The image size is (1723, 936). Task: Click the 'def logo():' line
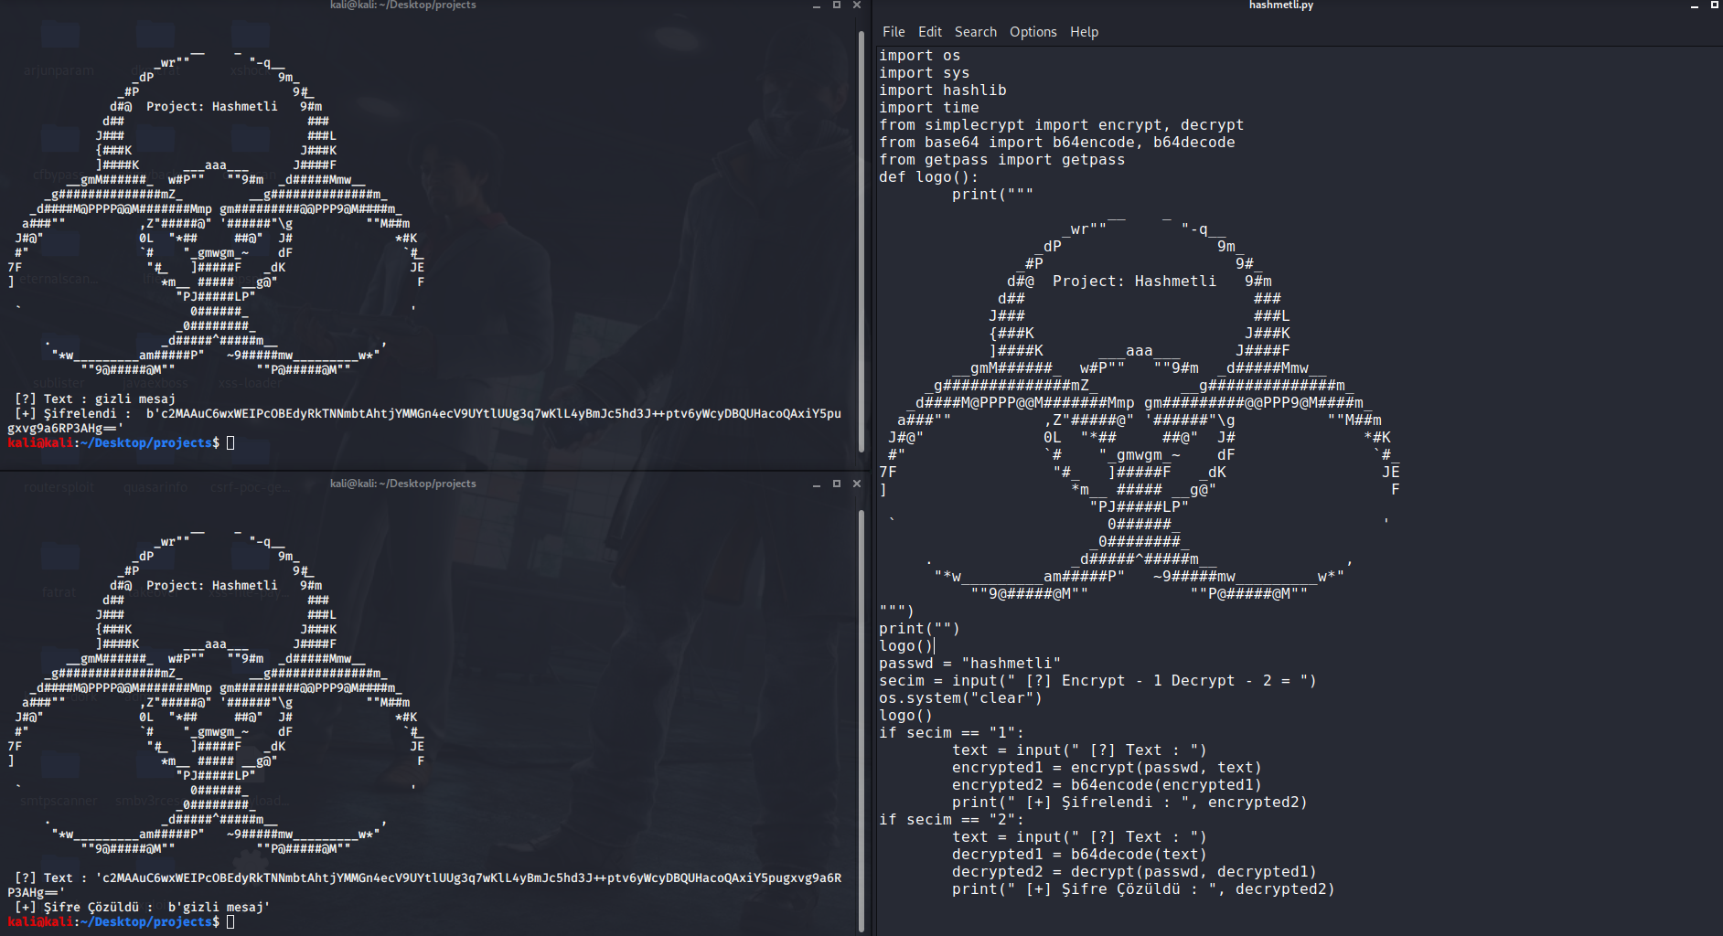click(x=928, y=177)
